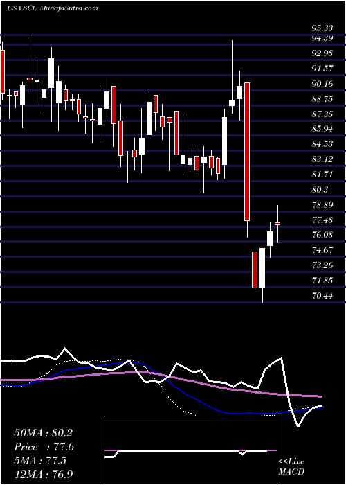Select the 73.26 price axis label
346x485 pixels.
point(322,265)
